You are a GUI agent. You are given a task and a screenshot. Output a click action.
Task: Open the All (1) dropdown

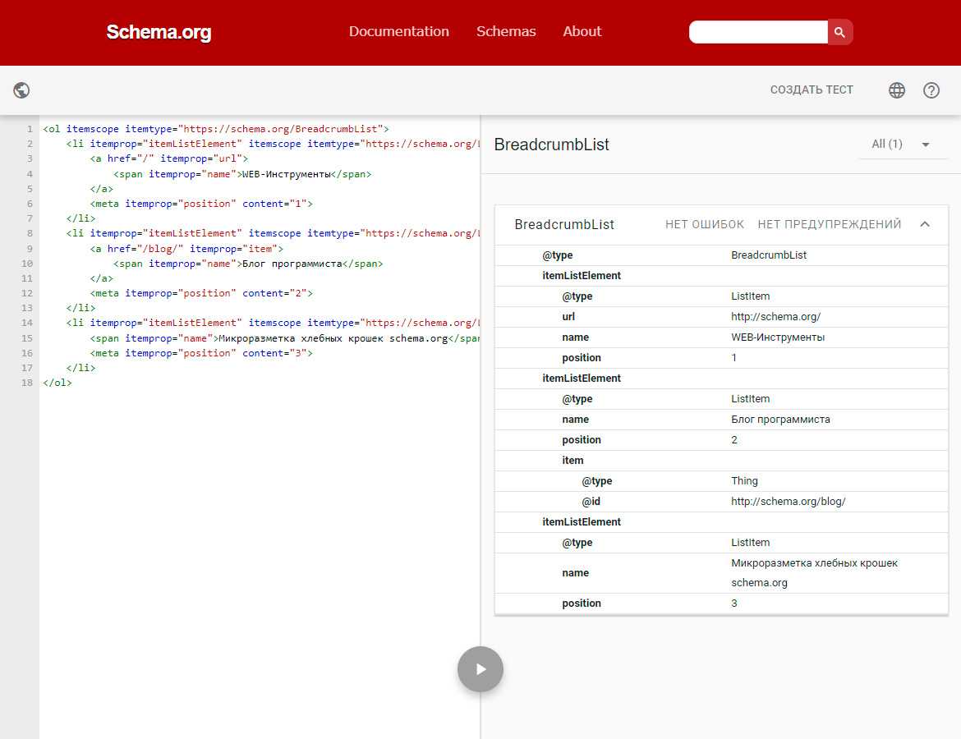coord(902,144)
